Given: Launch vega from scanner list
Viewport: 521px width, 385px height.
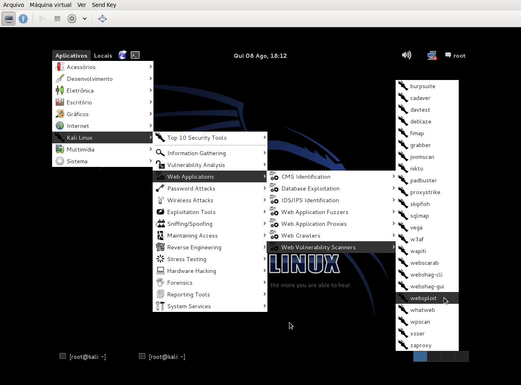Looking at the screenshot, I should point(427,227).
